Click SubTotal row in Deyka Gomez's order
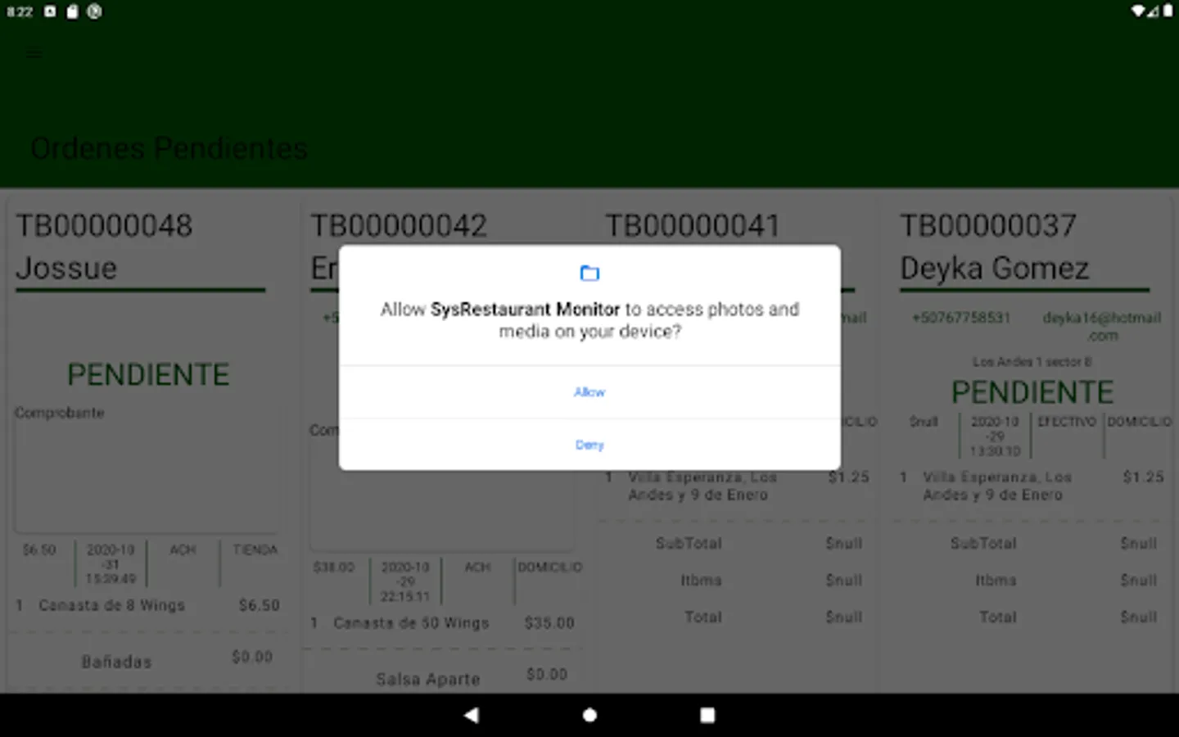 click(1032, 543)
